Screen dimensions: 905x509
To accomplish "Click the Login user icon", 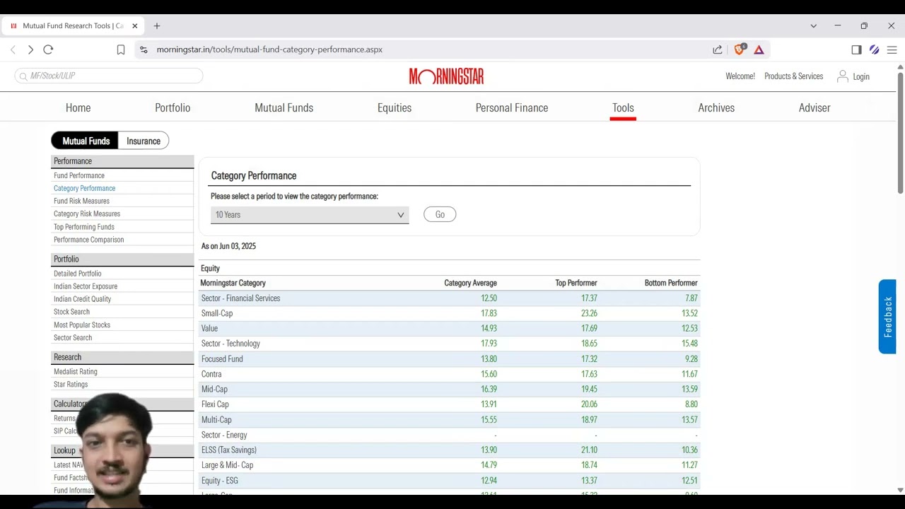I will (x=842, y=76).
